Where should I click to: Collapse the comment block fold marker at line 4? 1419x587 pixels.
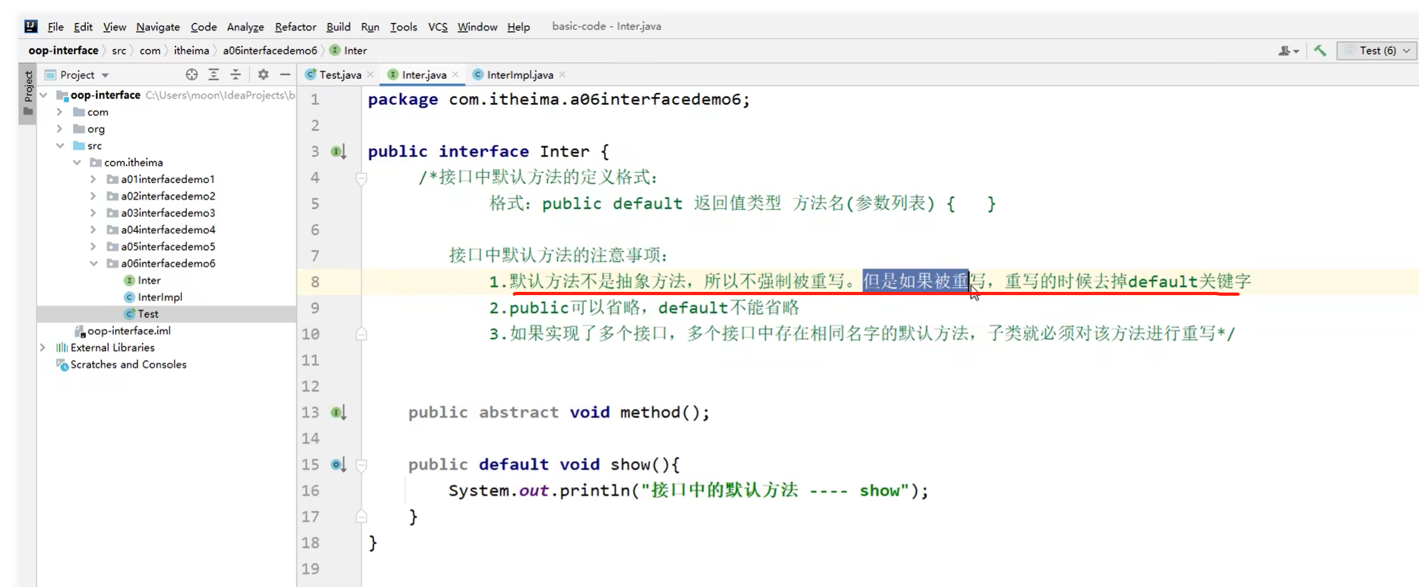[x=361, y=179]
